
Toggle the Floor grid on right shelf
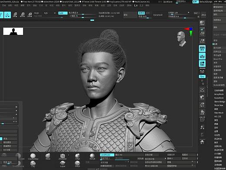point(202,56)
